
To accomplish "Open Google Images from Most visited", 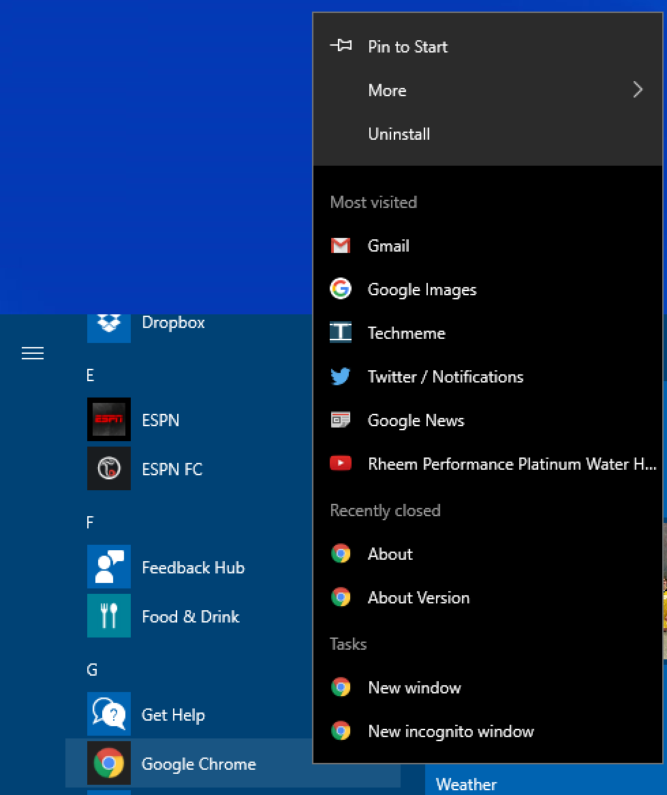I will click(487, 290).
